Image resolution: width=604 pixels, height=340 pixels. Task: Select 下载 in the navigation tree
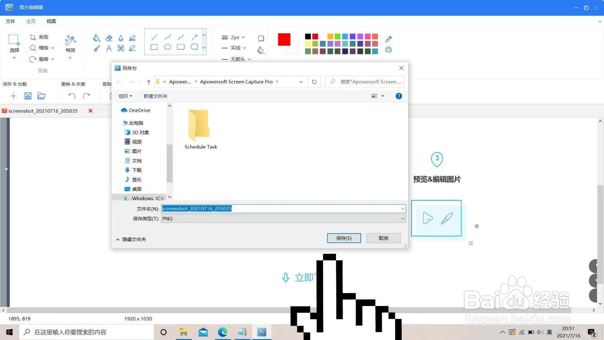tap(133, 170)
